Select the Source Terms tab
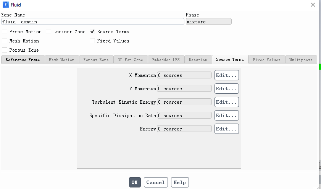321x189 pixels. pos(230,59)
